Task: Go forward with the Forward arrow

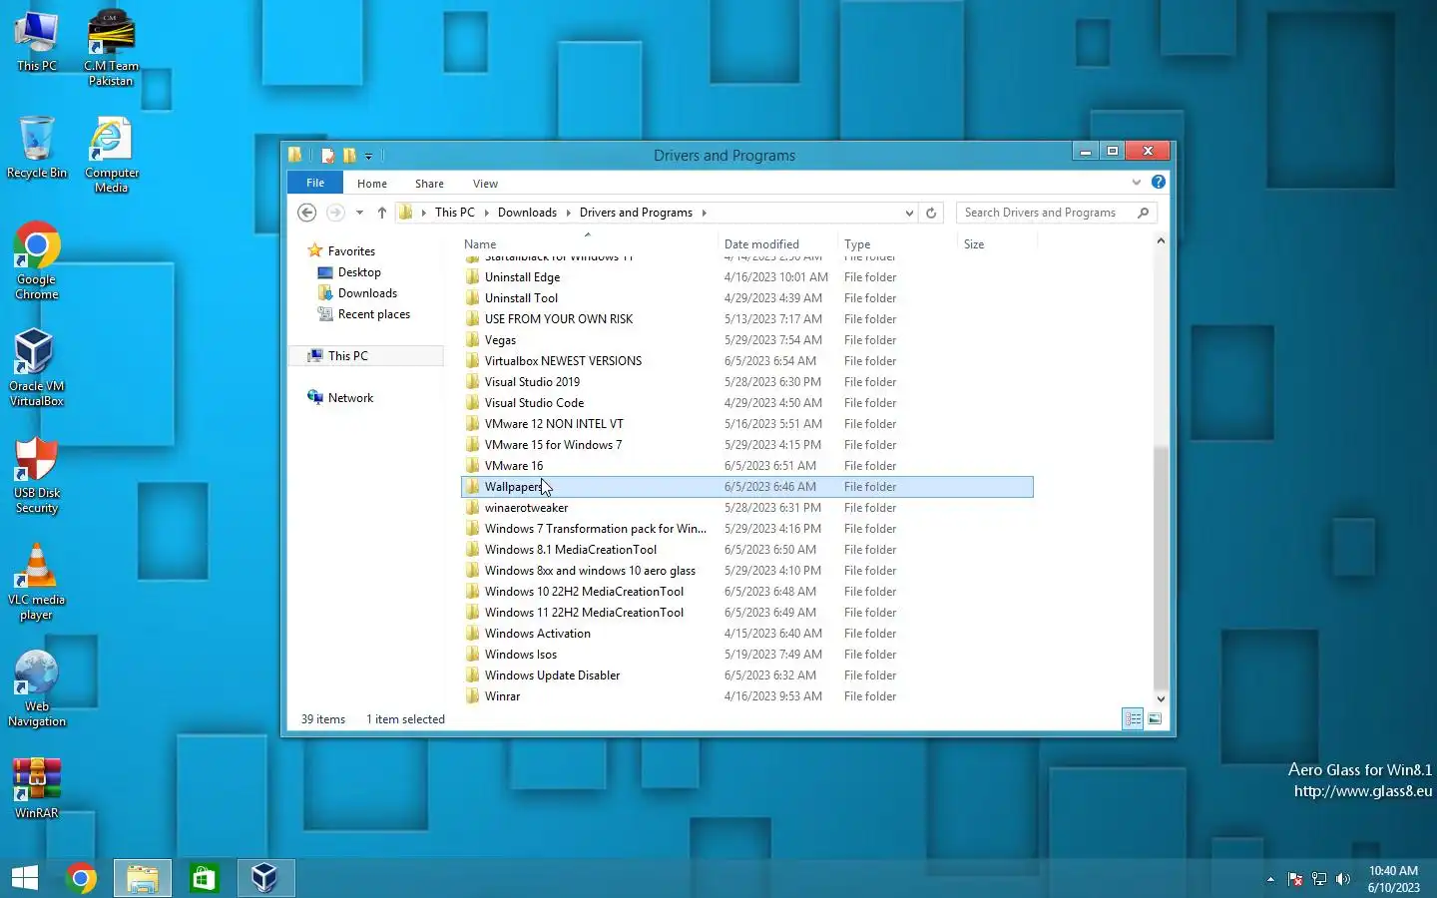Action: (x=335, y=213)
